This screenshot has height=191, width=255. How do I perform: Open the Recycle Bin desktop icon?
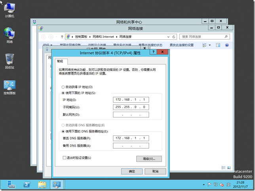pyautogui.click(x=10, y=61)
